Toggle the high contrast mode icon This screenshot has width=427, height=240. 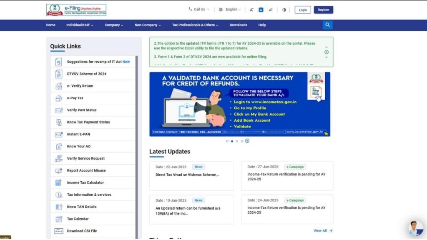pyautogui.click(x=284, y=10)
